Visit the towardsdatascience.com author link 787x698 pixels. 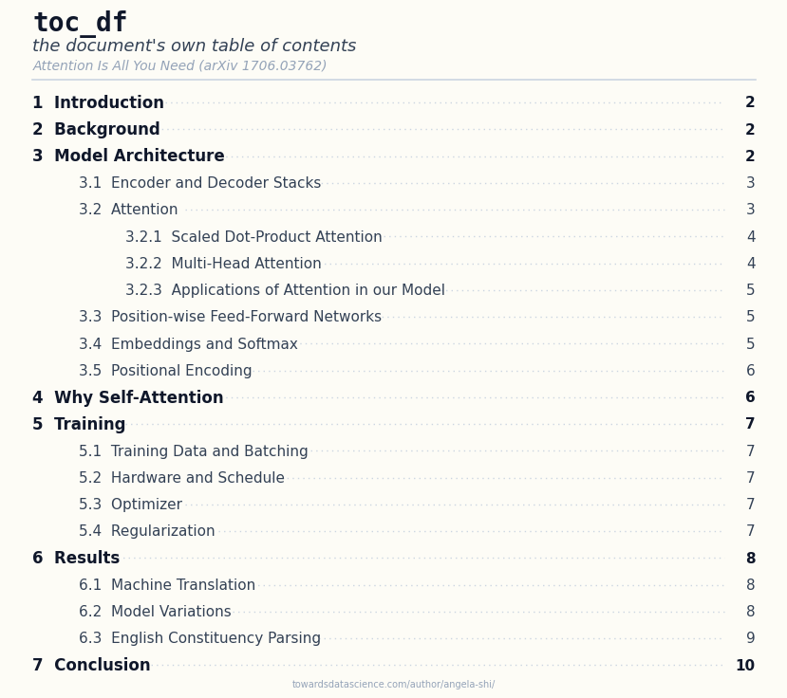click(x=393, y=684)
